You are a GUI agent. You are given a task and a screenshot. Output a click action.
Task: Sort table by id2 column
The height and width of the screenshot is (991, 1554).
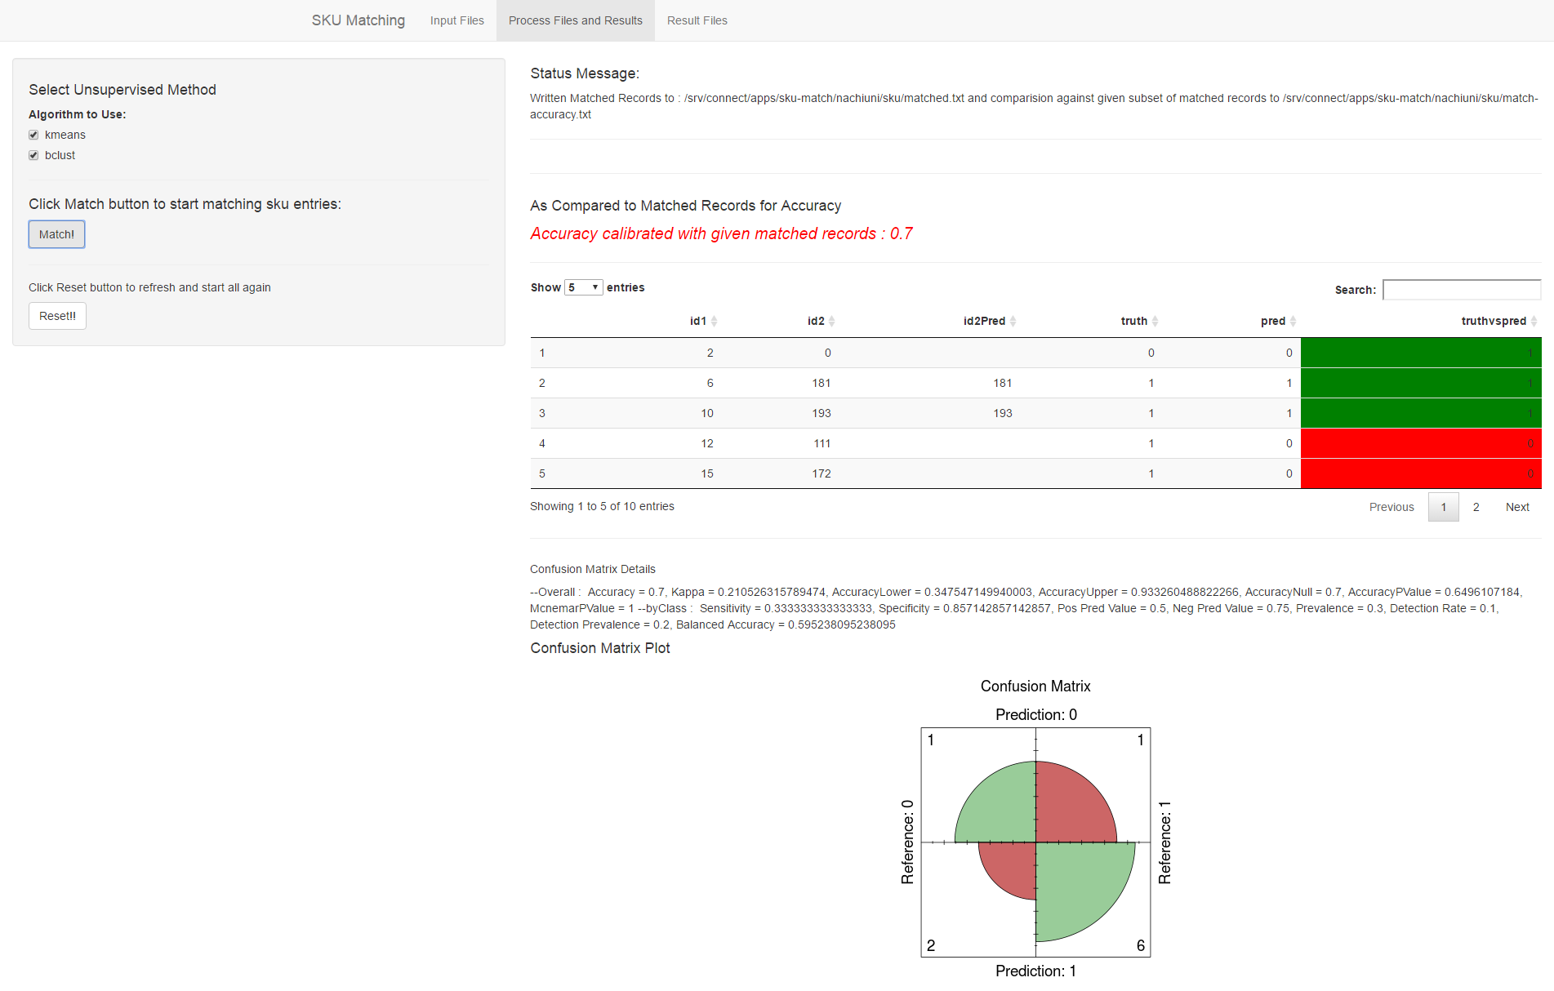coord(821,321)
